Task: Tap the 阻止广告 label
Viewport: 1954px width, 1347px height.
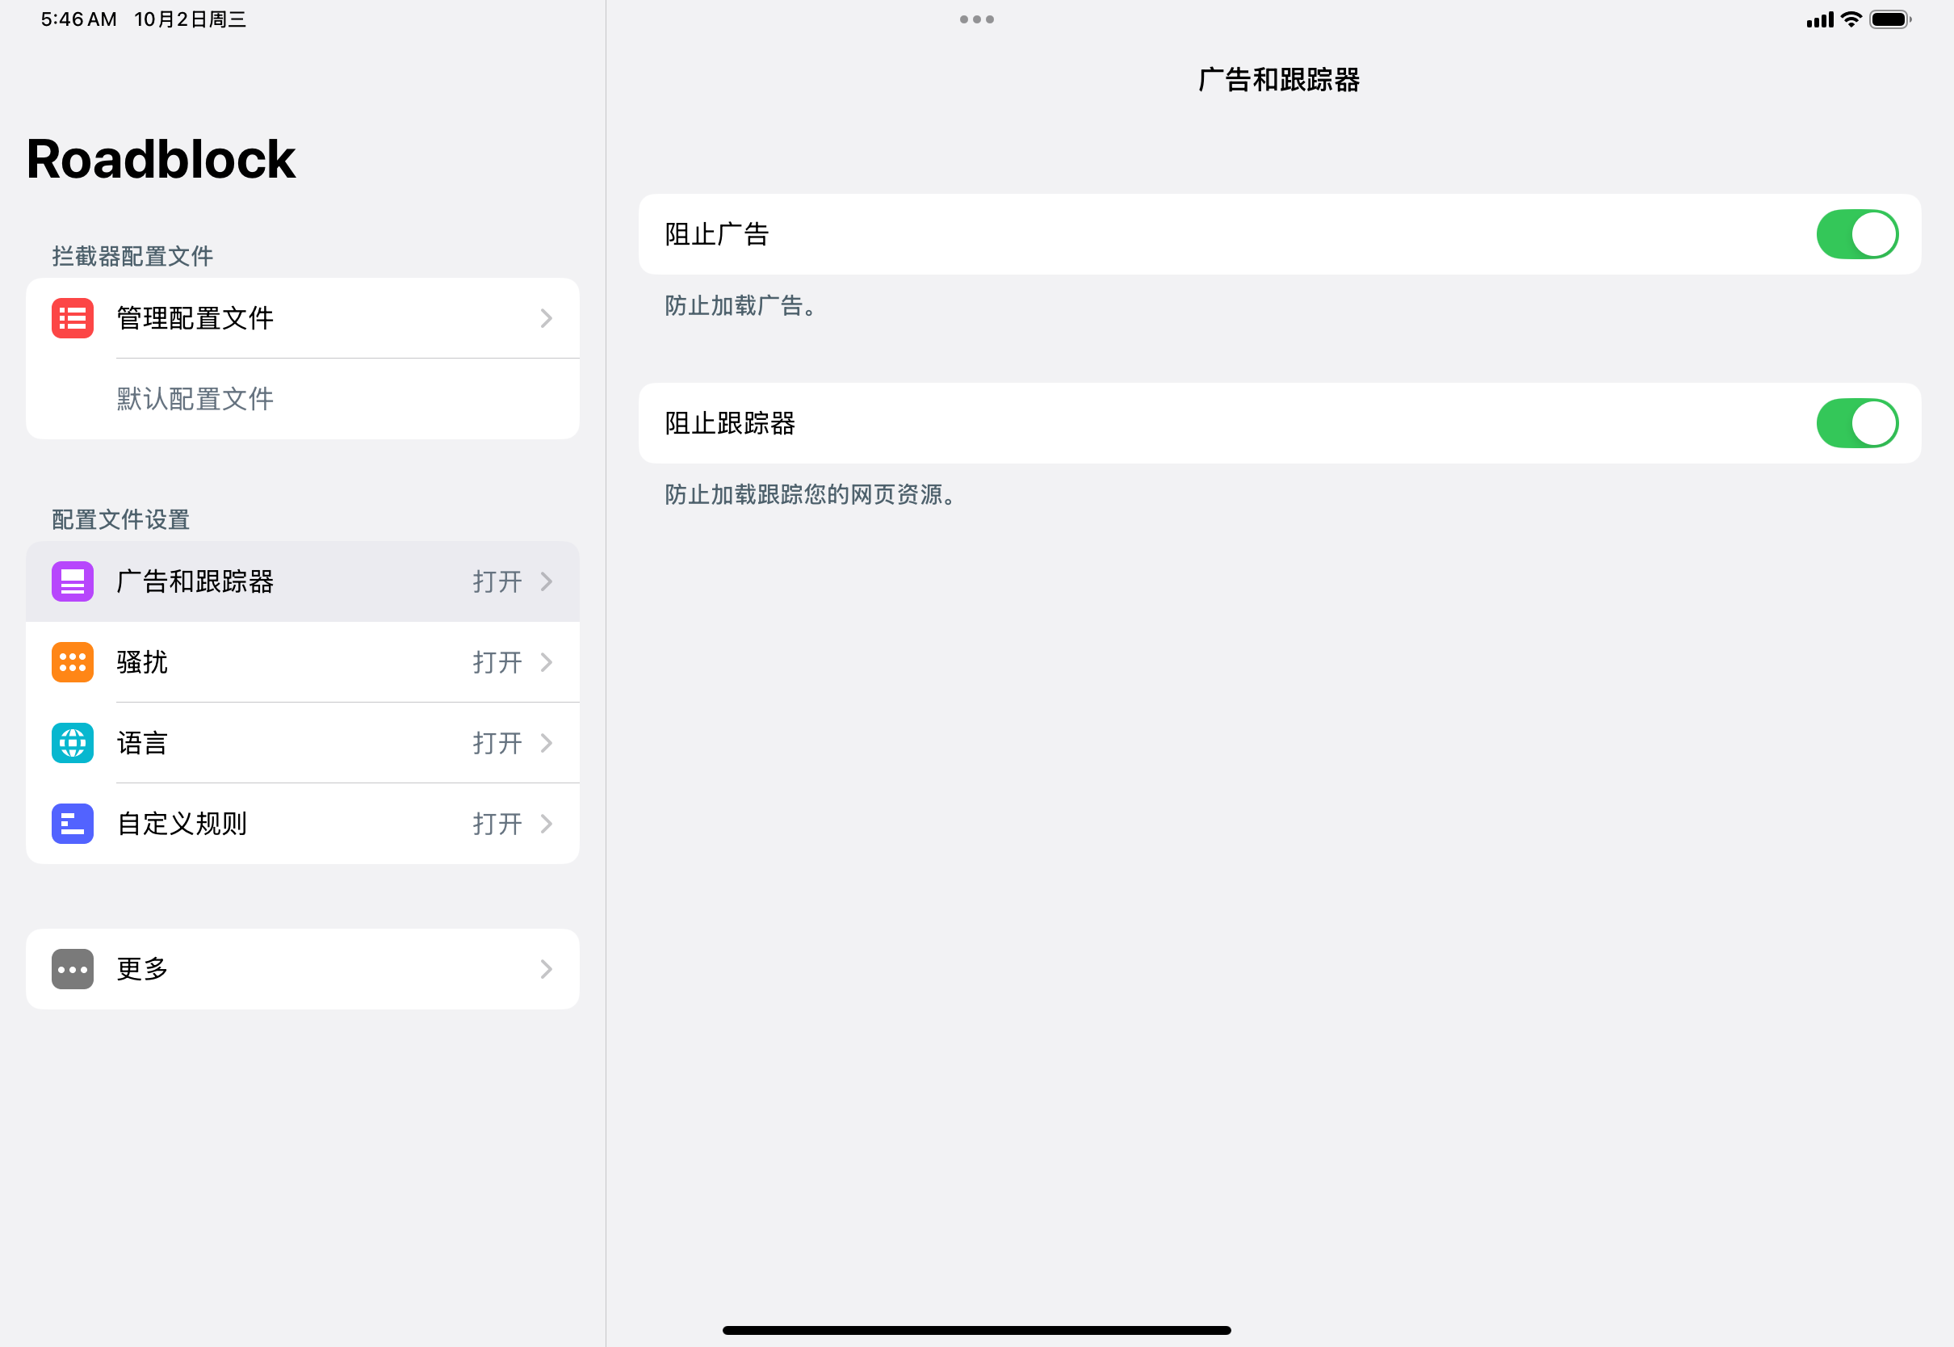Action: pyautogui.click(x=717, y=235)
